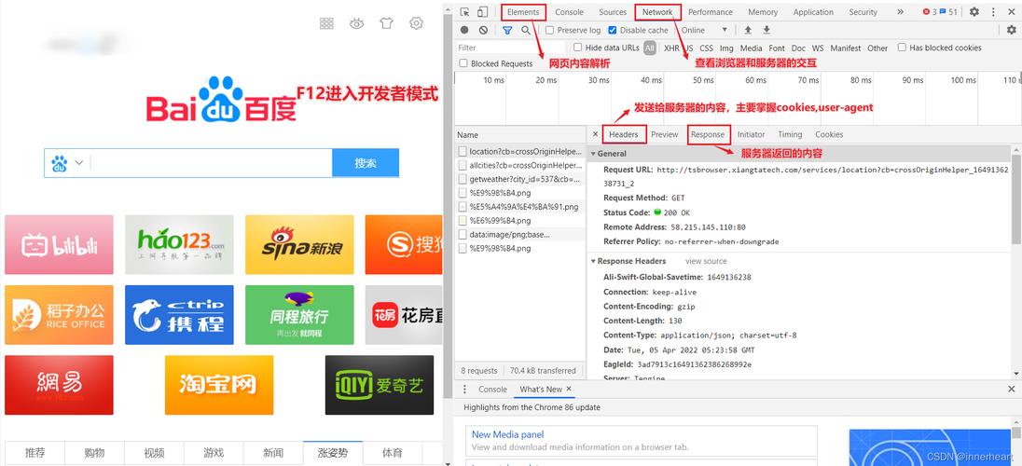This screenshot has width=1022, height=466.
Task: Check Has blocked cookies
Action: (902, 48)
